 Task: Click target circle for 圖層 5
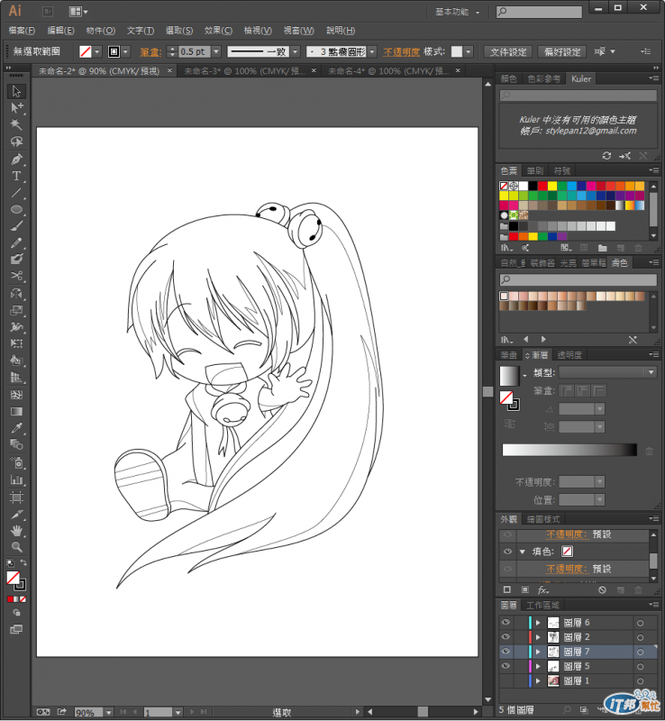pos(640,667)
